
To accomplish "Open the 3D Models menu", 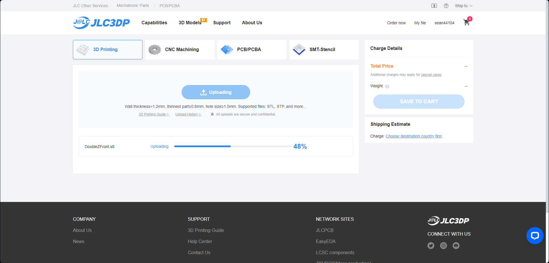I will click(190, 23).
